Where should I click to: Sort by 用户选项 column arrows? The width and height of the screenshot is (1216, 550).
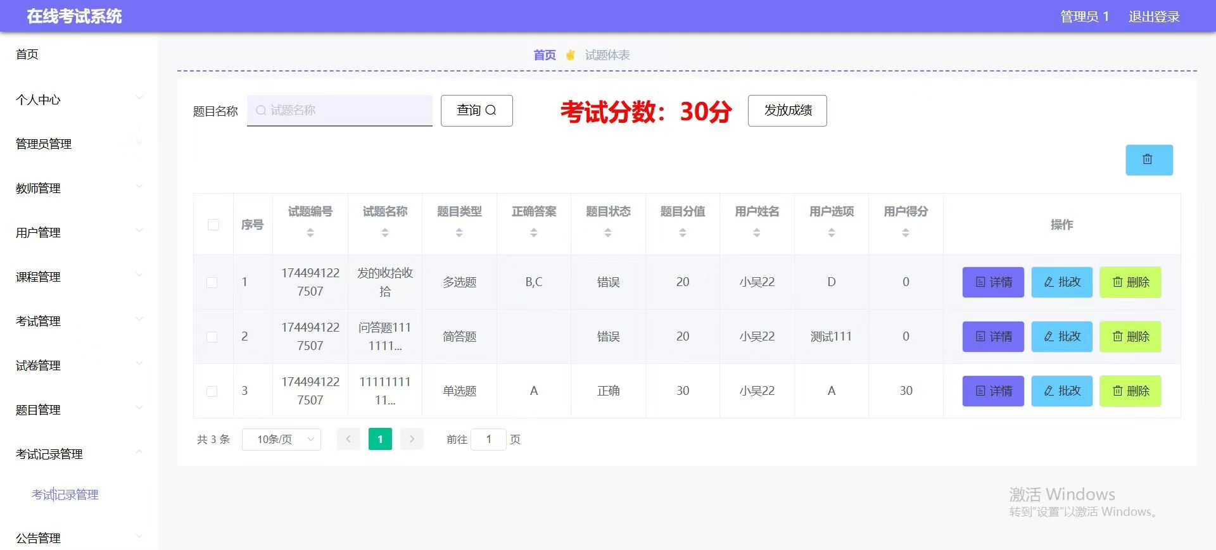[x=832, y=233]
